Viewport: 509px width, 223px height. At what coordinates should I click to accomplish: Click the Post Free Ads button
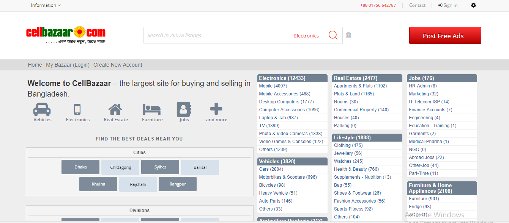pyautogui.click(x=445, y=36)
